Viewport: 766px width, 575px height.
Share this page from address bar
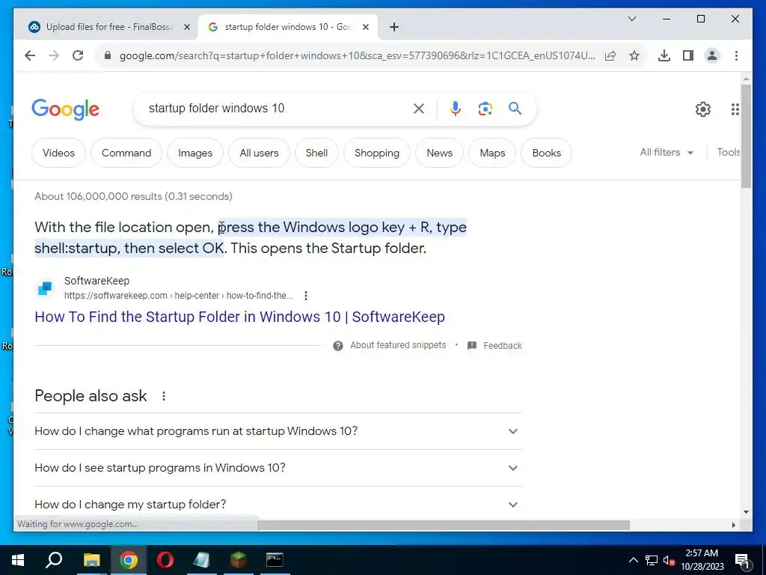(610, 55)
